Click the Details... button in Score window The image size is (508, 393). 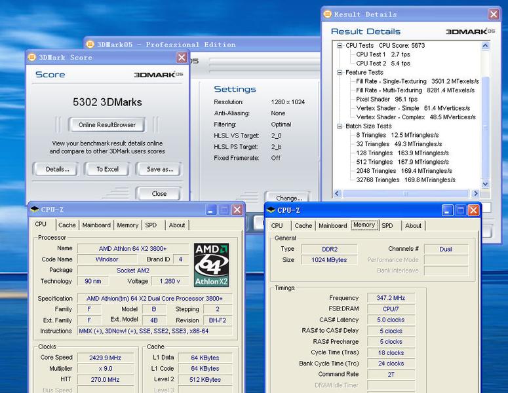click(x=57, y=169)
